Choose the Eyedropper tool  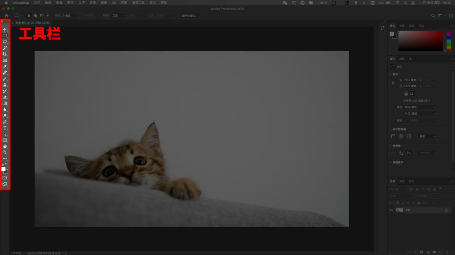click(5, 66)
